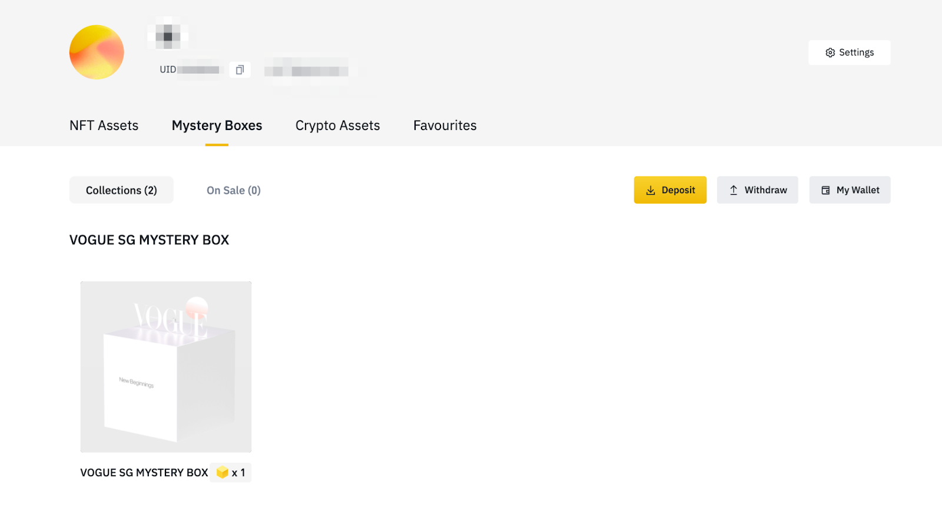This screenshot has width=942, height=515.
Task: View the On Sale (0) items
Action: 233,190
